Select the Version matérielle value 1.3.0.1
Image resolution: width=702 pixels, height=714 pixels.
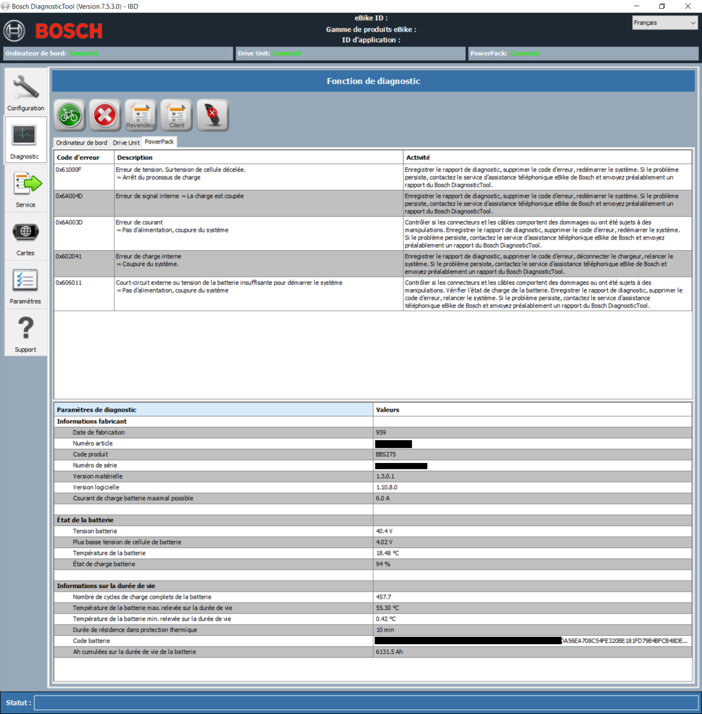(385, 476)
